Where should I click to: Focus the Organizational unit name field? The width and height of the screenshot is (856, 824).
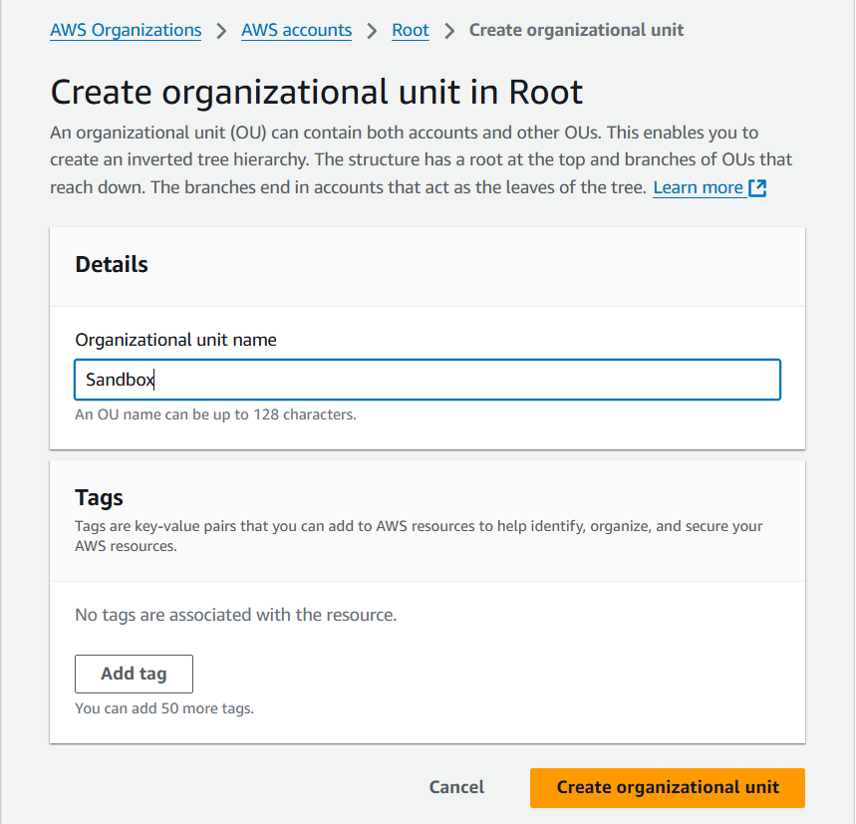pos(428,380)
